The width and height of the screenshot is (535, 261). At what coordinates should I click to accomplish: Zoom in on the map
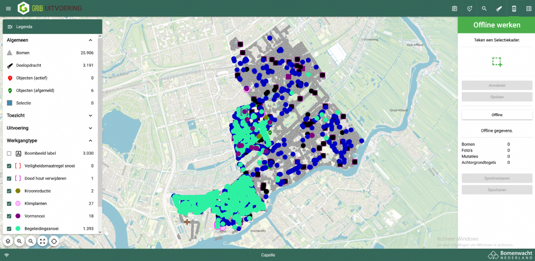pyautogui.click(x=20, y=241)
